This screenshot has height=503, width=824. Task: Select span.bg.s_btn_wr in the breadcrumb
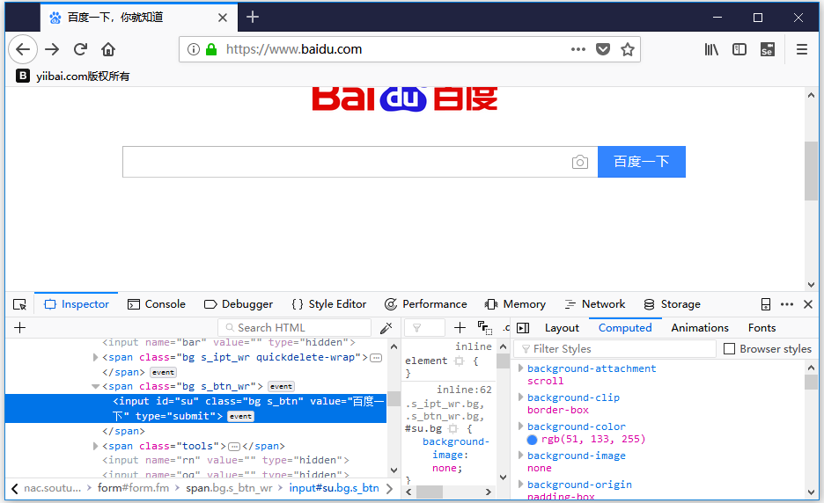(229, 488)
